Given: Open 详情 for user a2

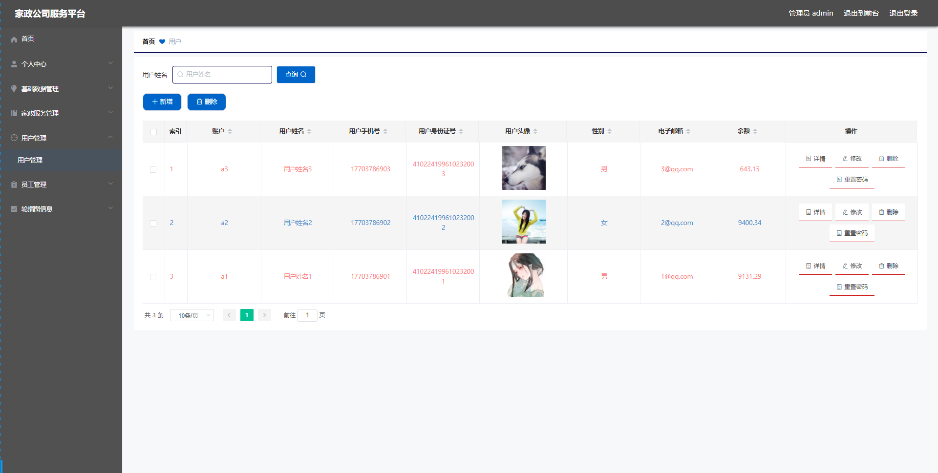Looking at the screenshot, I should click(x=815, y=212).
